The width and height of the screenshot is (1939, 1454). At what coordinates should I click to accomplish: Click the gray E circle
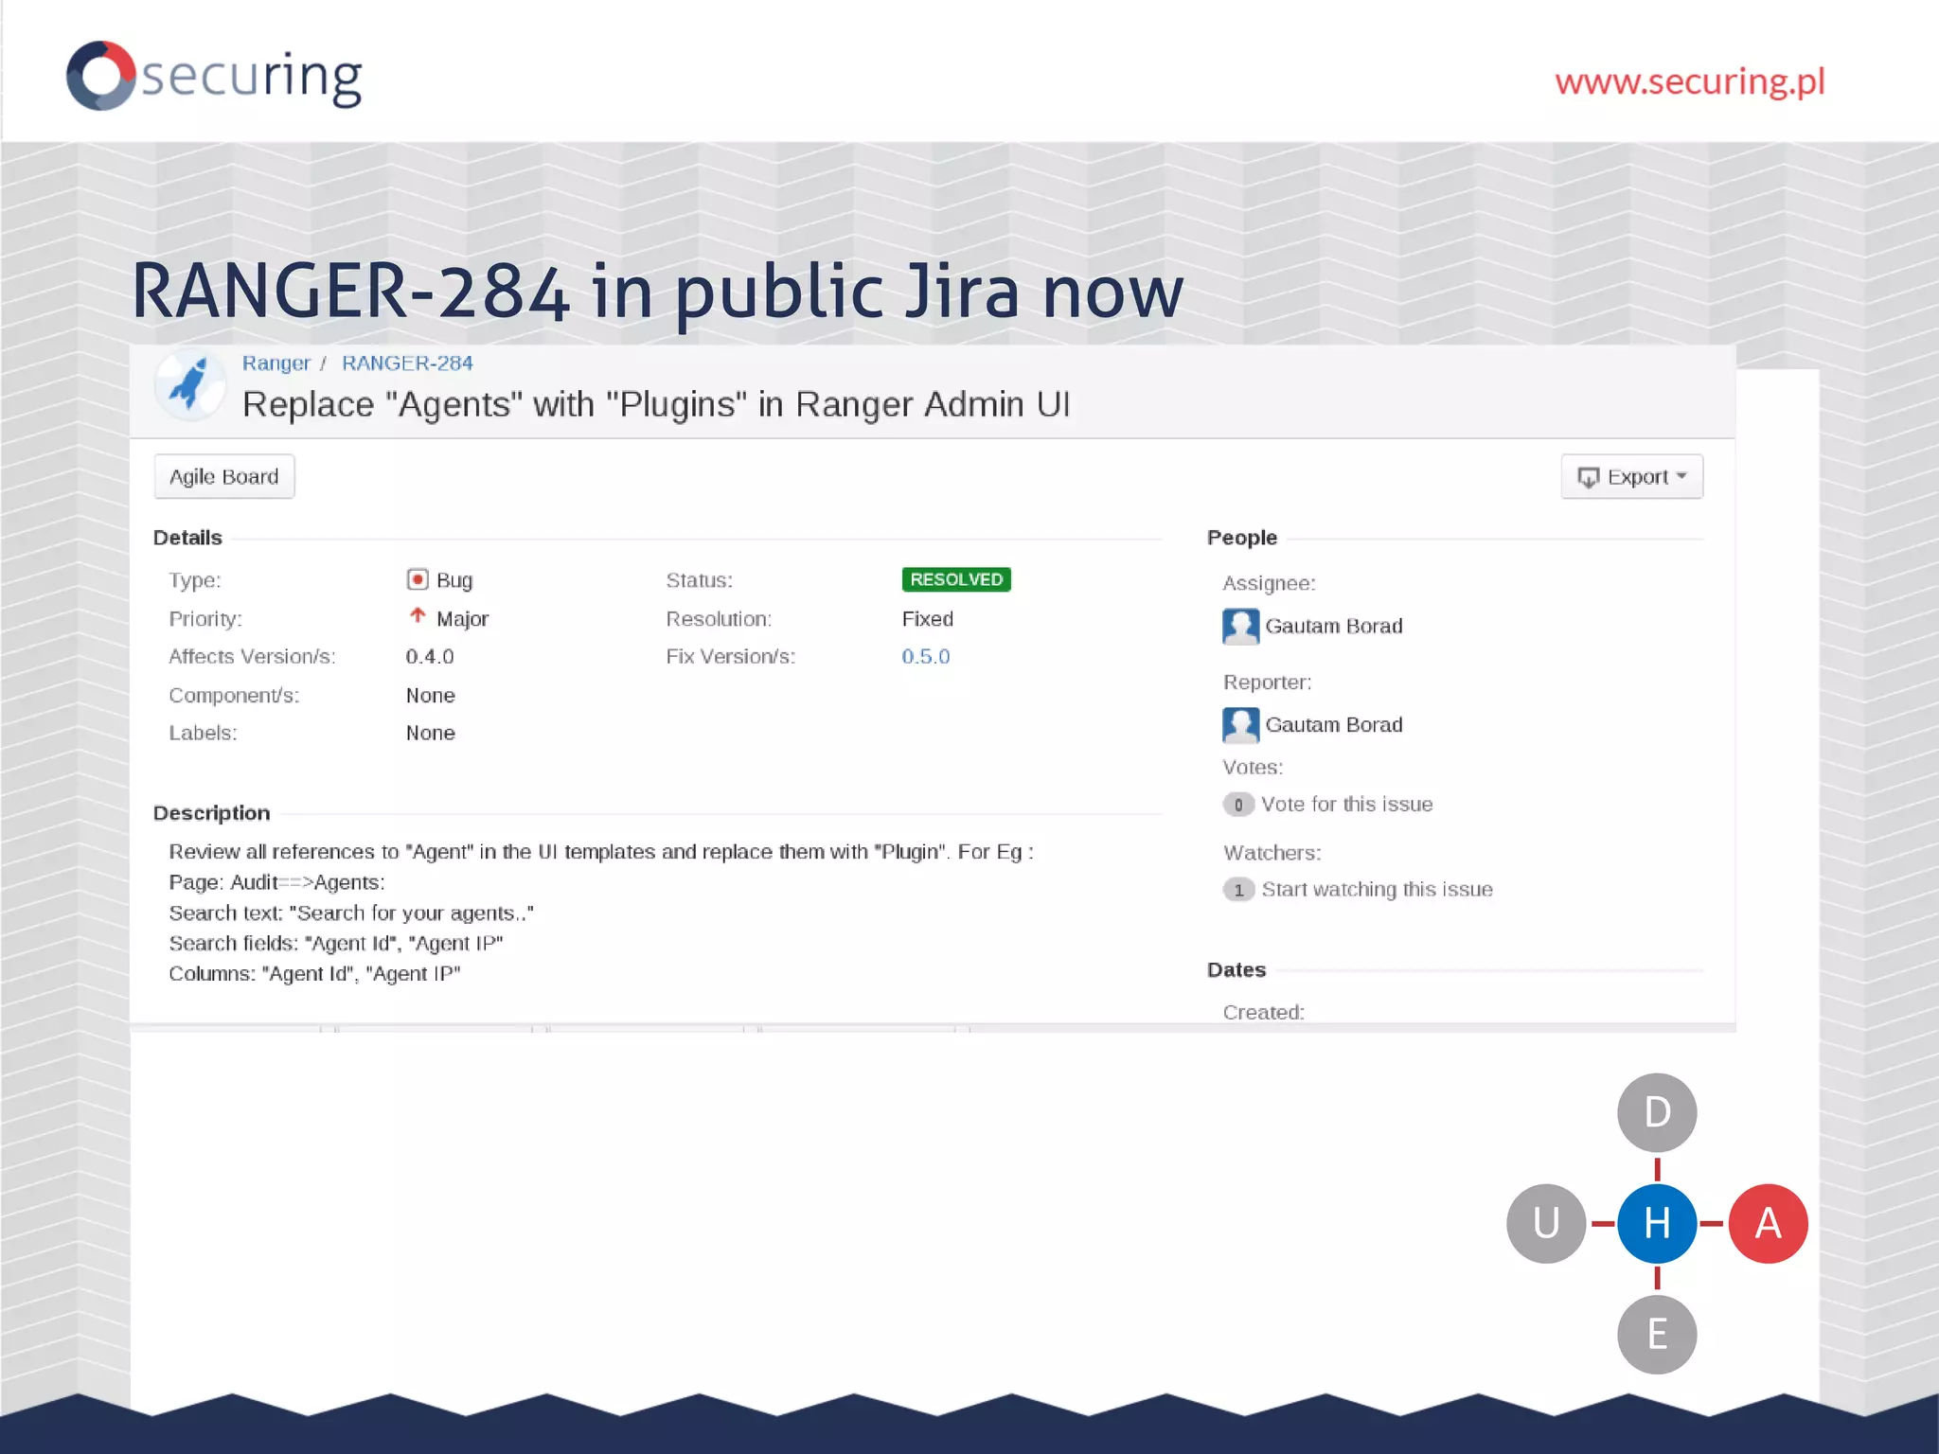coord(1657,1335)
